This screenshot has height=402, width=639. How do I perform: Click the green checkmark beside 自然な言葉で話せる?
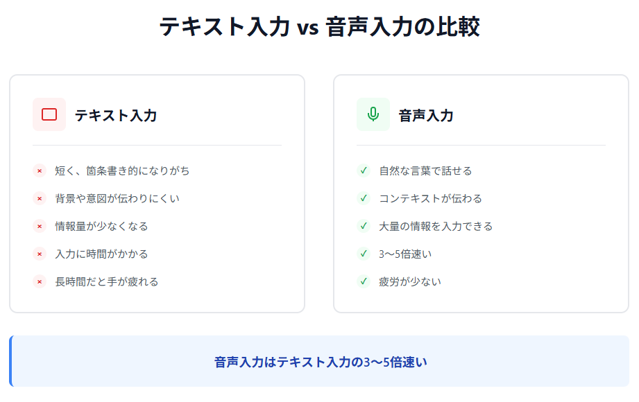pos(364,171)
